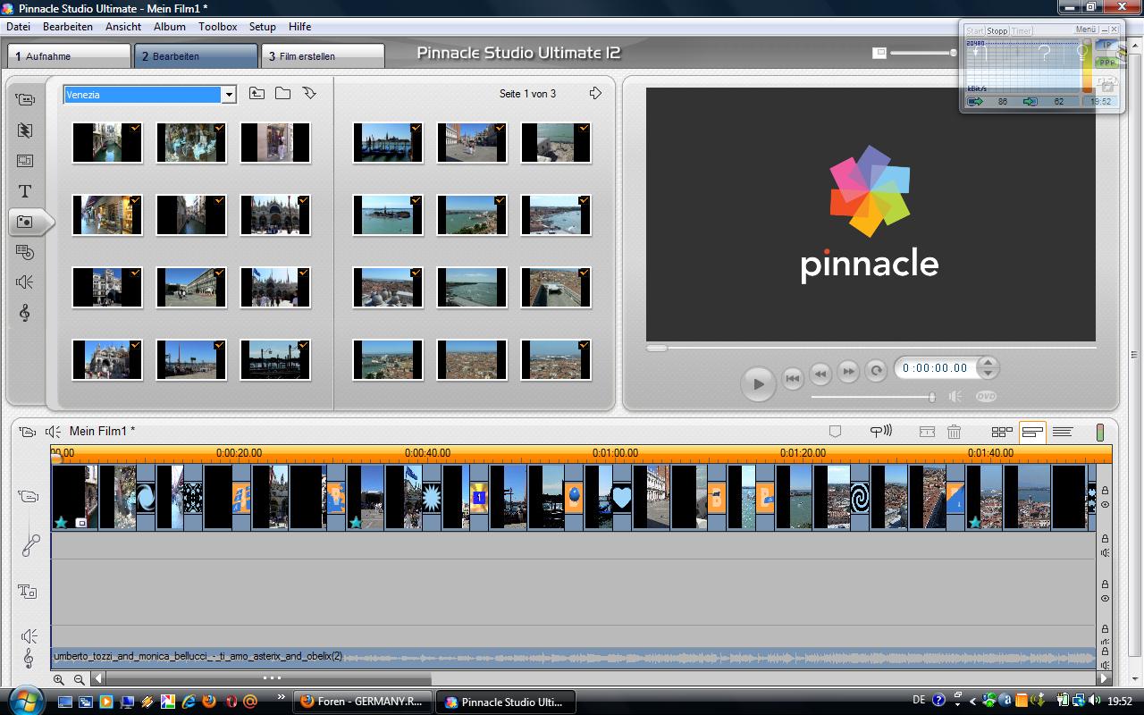The image size is (1144, 715).
Task: Open the Videos album section icon
Action: (25, 99)
